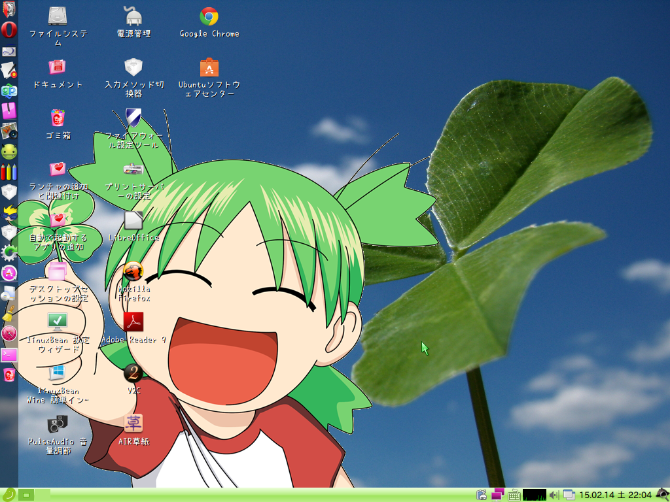Click the clock showing 15.02.14 土 22:04
This screenshot has width=670, height=502.
[x=615, y=495]
